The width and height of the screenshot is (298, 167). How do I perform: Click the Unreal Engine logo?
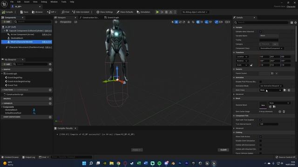click(x=4, y=4)
